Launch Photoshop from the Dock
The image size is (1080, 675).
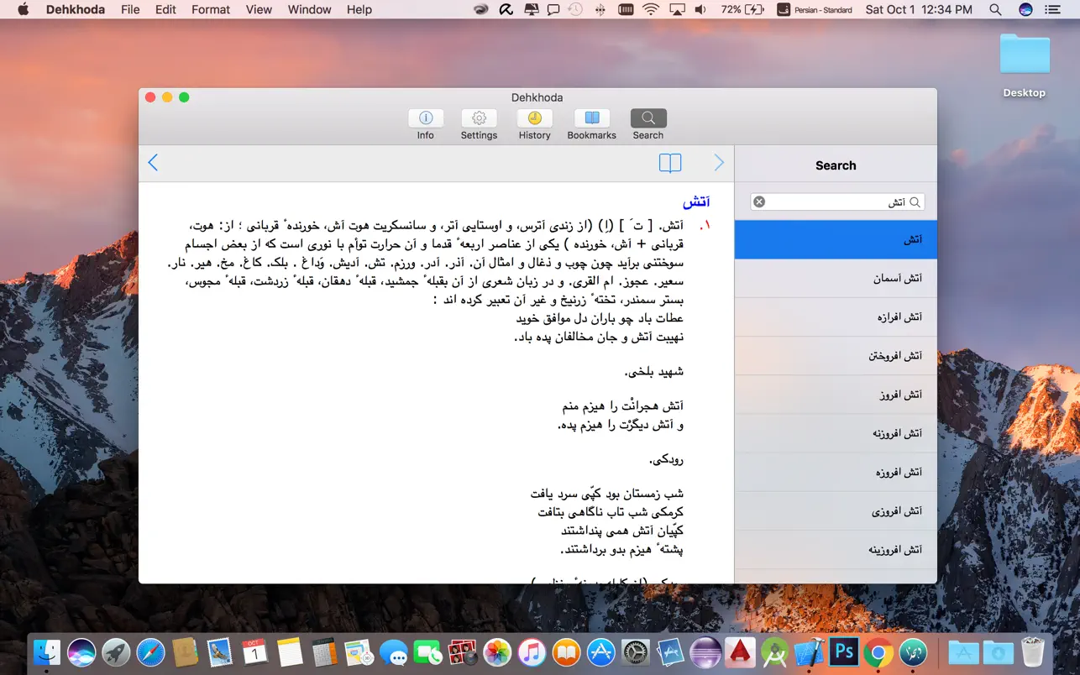click(842, 651)
